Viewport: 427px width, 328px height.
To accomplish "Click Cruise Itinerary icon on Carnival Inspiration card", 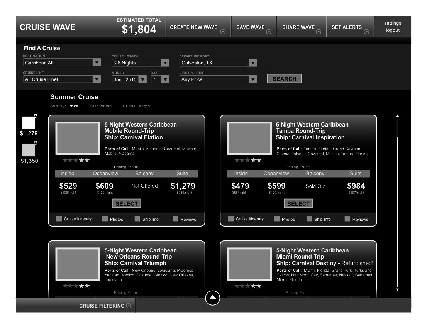I will (x=230, y=219).
